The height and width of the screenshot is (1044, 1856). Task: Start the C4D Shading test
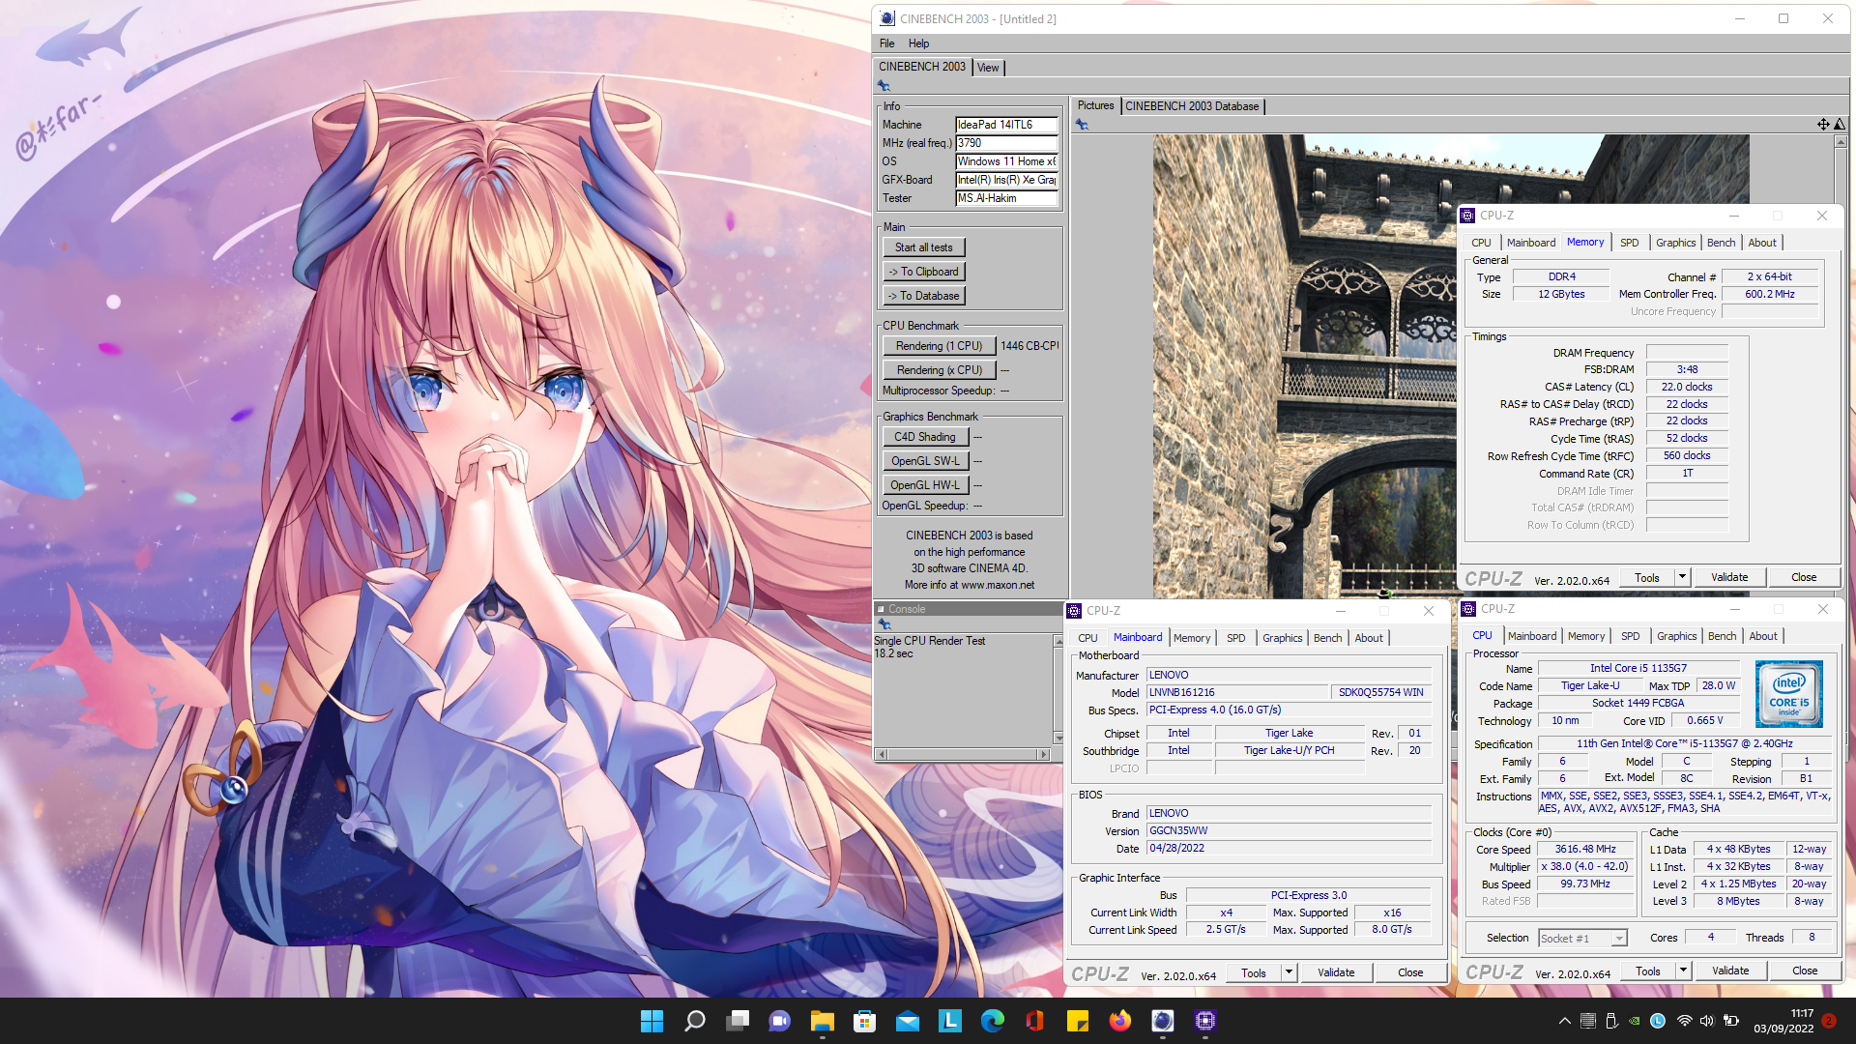[x=924, y=437]
